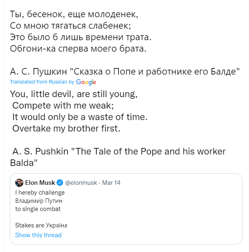Click the "I hereby challenge" quoted text
Image resolution: width=249 pixels, height=252 pixels.
(x=40, y=193)
